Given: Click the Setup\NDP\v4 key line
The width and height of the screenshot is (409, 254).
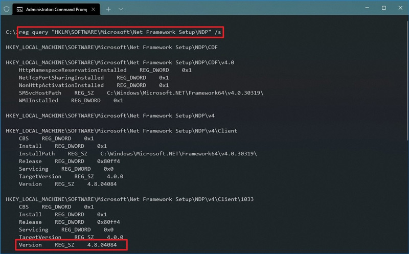Looking at the screenshot, I should (x=110, y=116).
